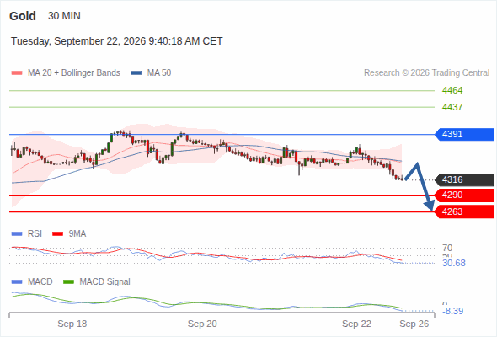This screenshot has width=497, height=337.
Task: Click the Sep 20 date axis label
Action: pos(202,324)
